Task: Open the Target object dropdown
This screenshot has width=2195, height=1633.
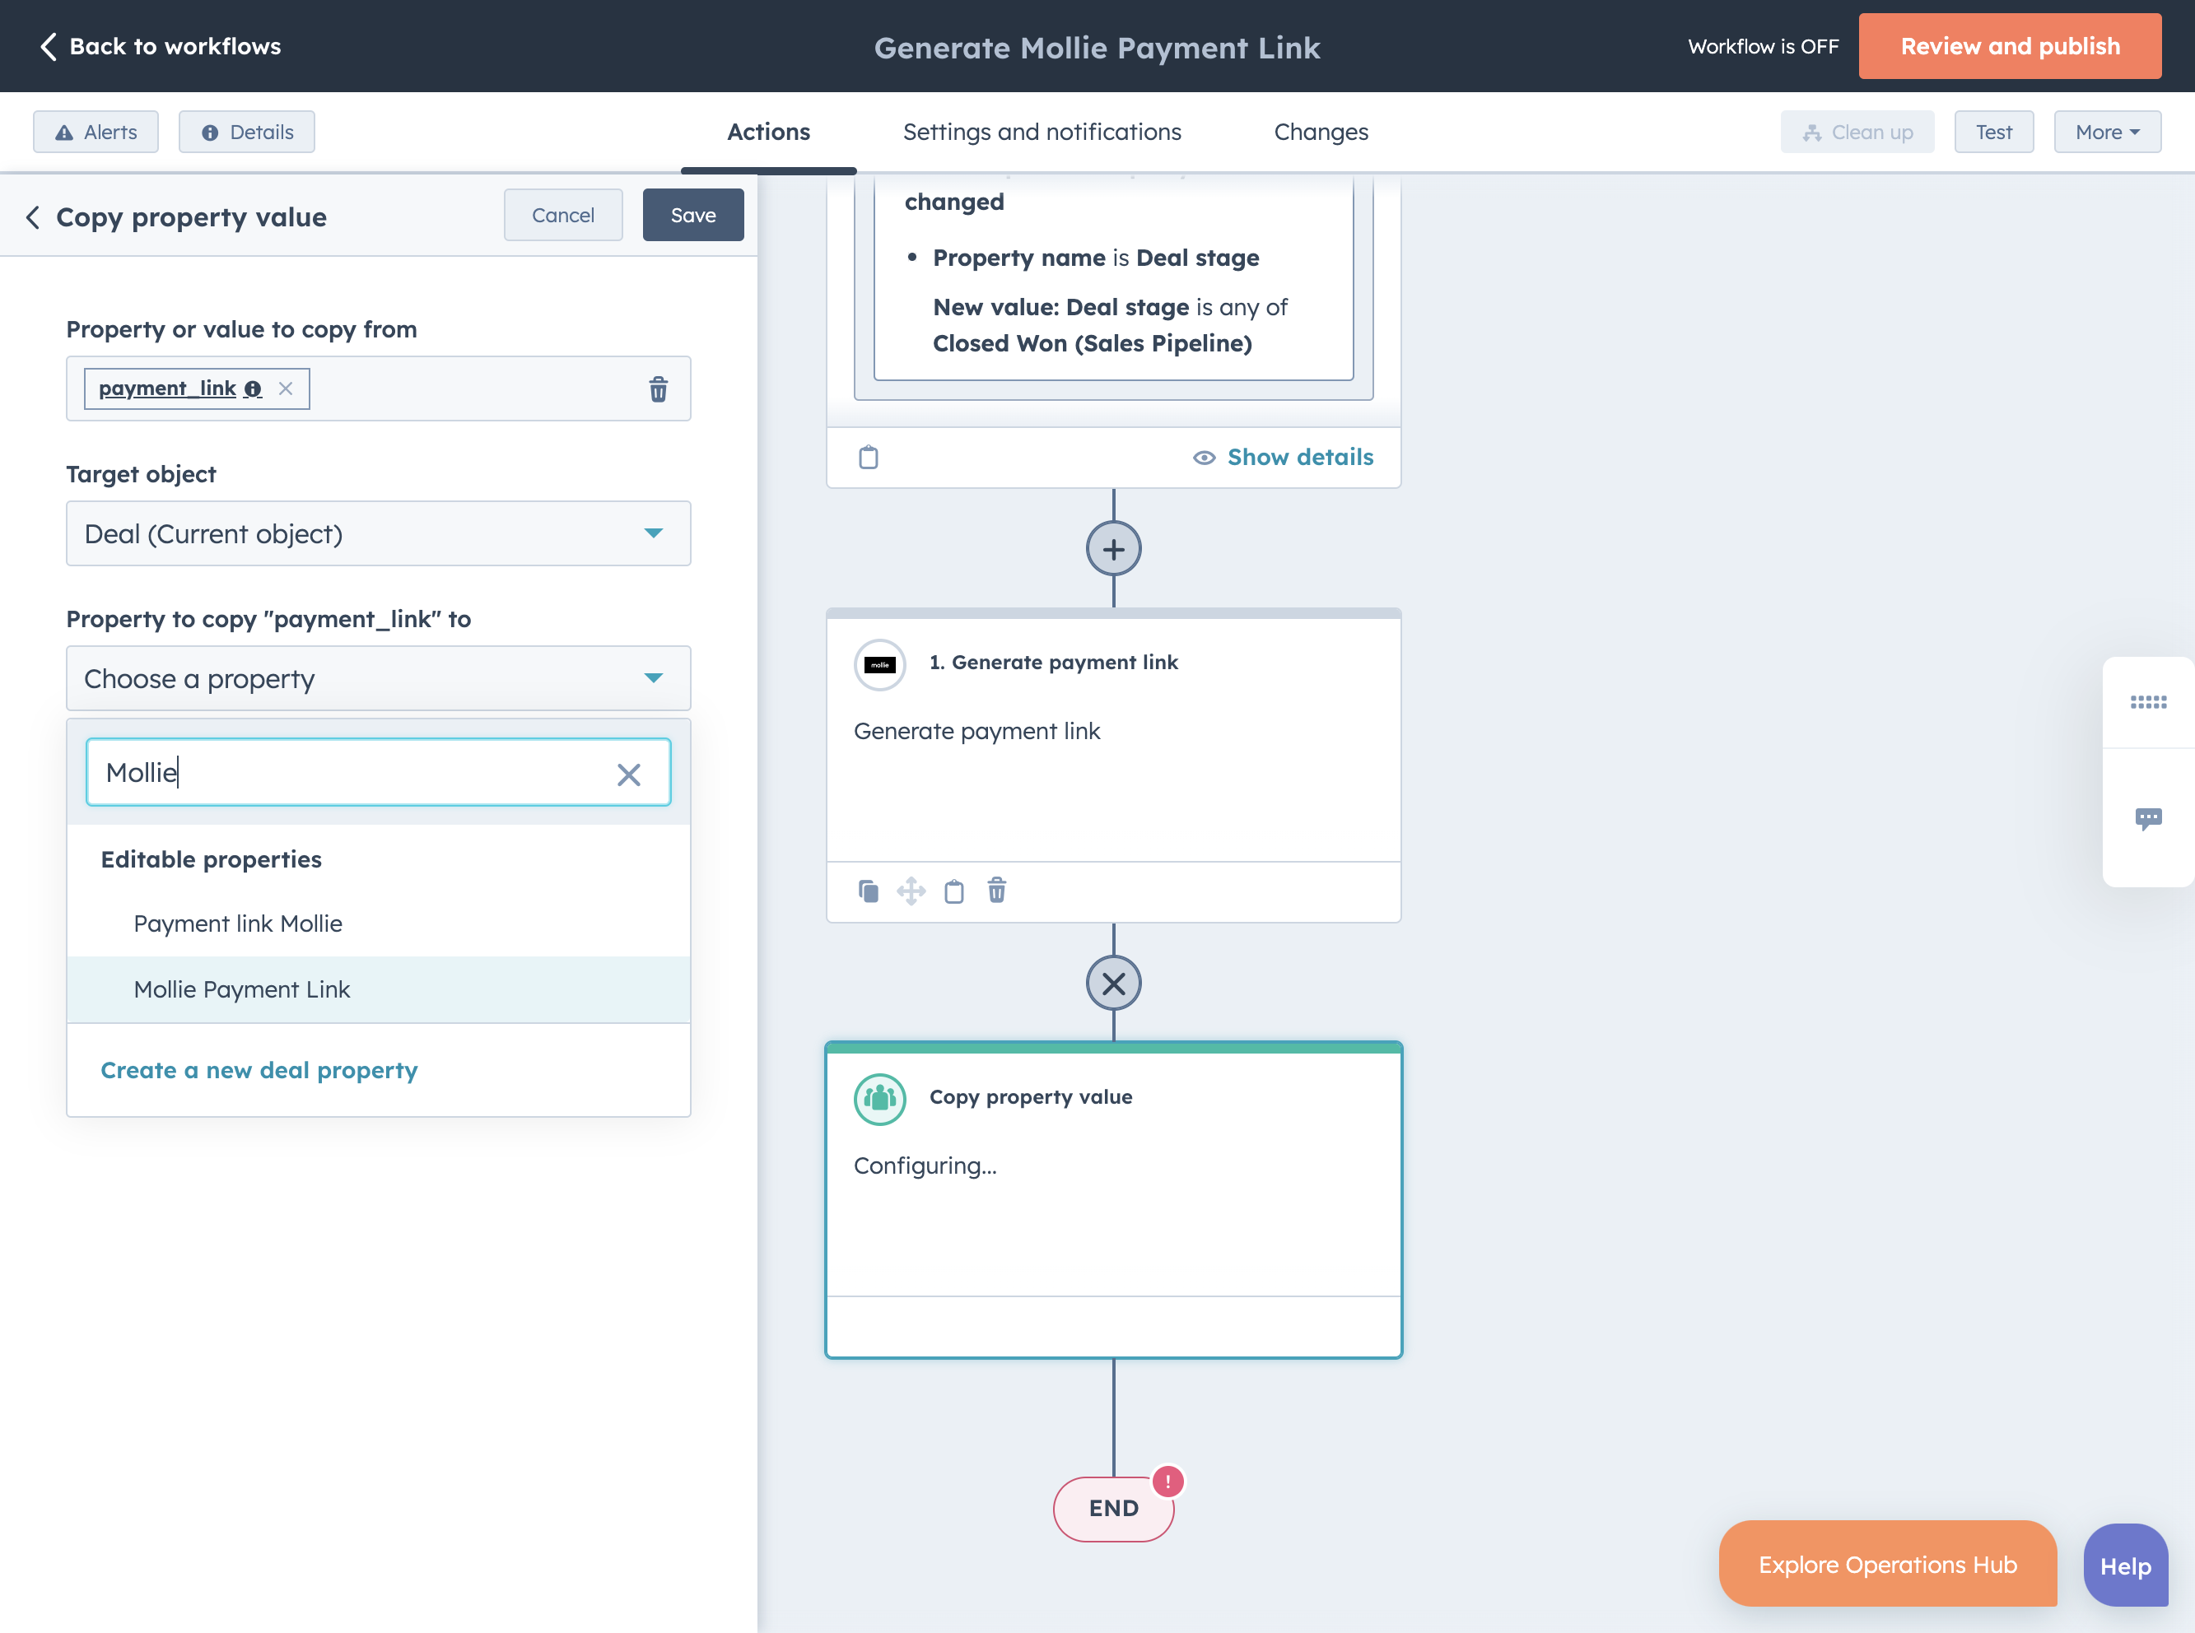Action: click(x=379, y=534)
